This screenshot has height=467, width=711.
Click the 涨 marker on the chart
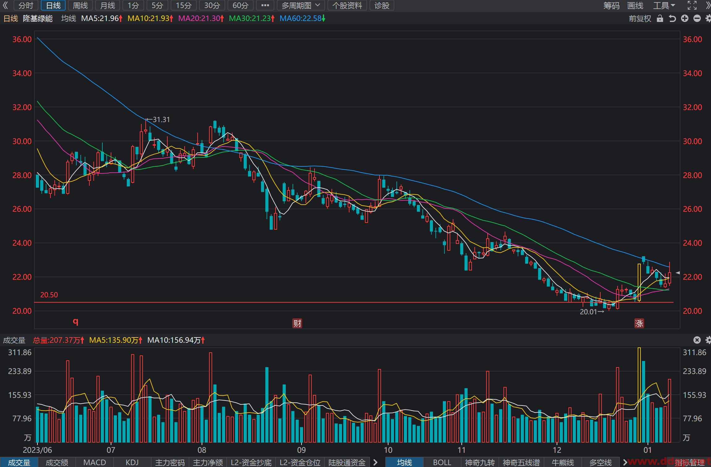pos(639,323)
